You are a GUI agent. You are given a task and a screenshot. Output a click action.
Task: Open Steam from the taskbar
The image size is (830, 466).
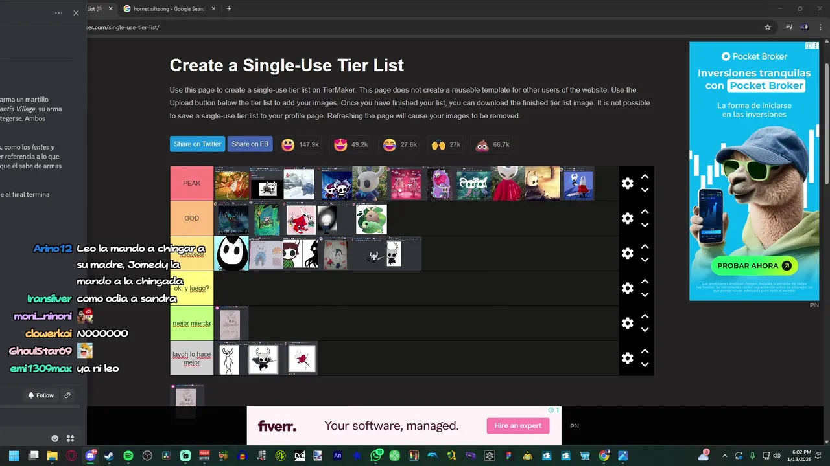pyautogui.click(x=109, y=456)
